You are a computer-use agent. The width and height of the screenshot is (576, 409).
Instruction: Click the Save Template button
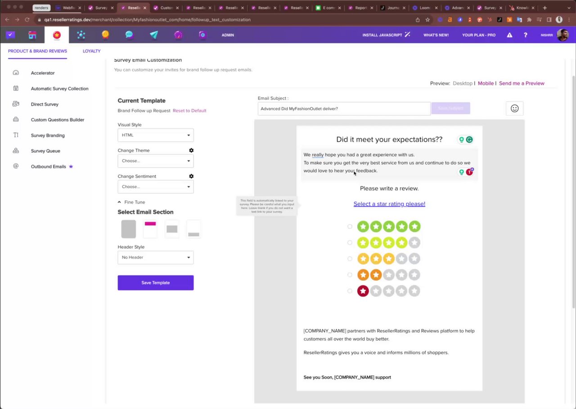(x=156, y=283)
